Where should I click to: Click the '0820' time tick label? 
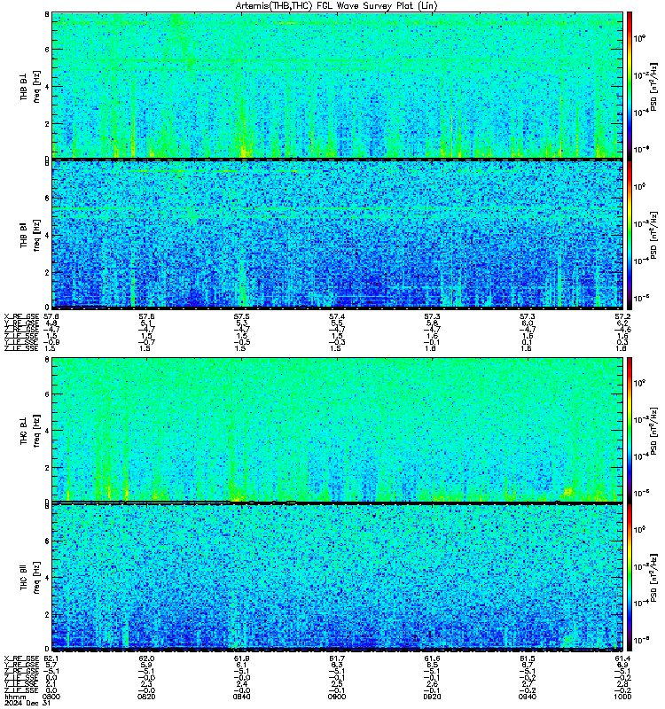[x=146, y=697]
